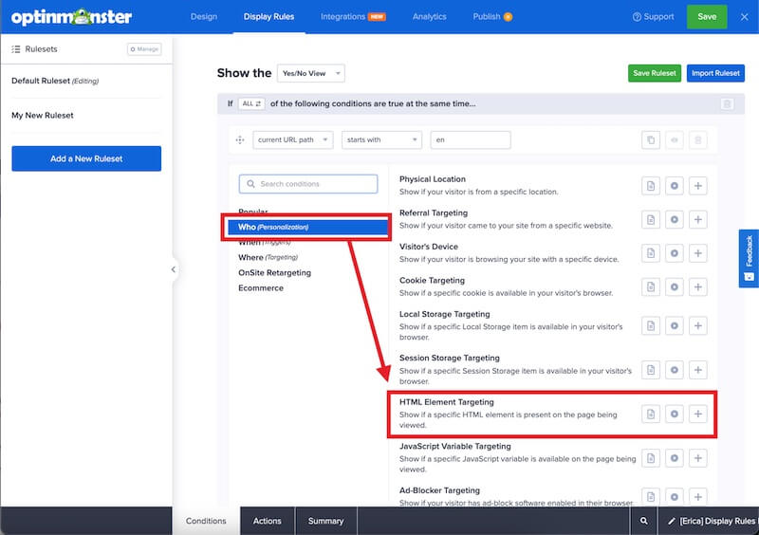This screenshot has height=535, width=759.
Task: Go to the Integrations tab
Action: pos(352,16)
